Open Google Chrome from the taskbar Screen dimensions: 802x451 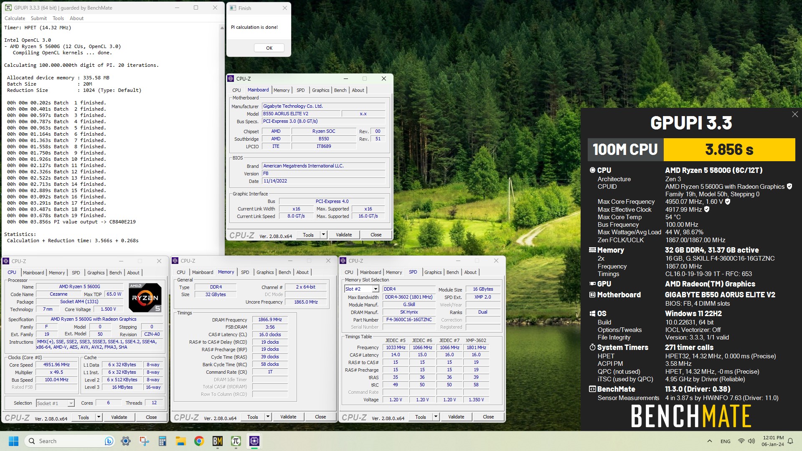pyautogui.click(x=199, y=441)
